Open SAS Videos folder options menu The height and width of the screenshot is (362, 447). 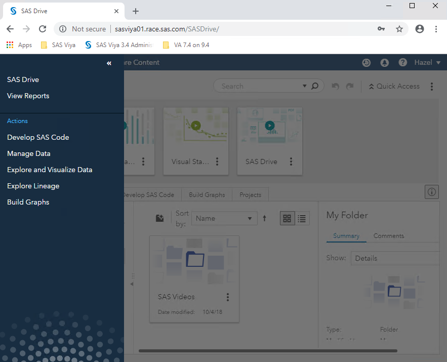tap(227, 297)
